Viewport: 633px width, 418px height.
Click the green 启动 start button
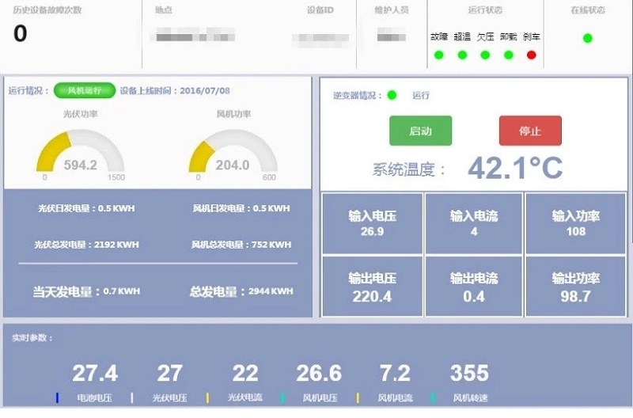(x=420, y=131)
